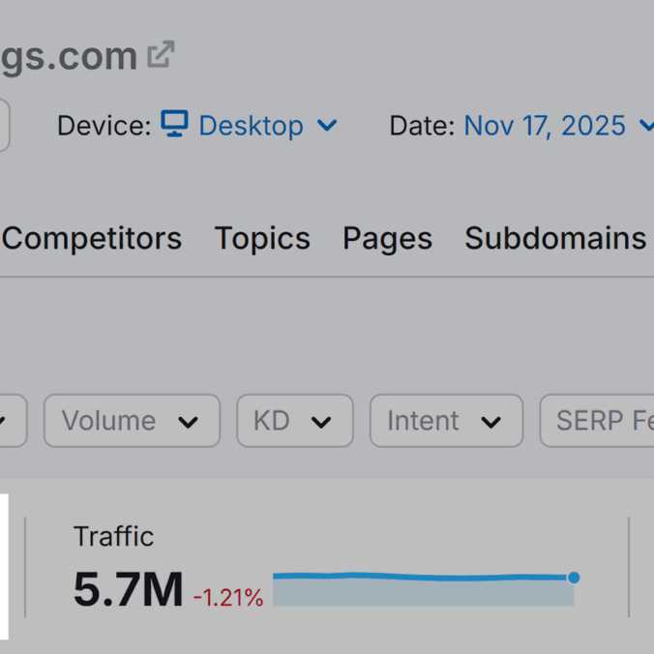Change the date from Nov 17, 2025
The height and width of the screenshot is (654, 654).
click(545, 126)
